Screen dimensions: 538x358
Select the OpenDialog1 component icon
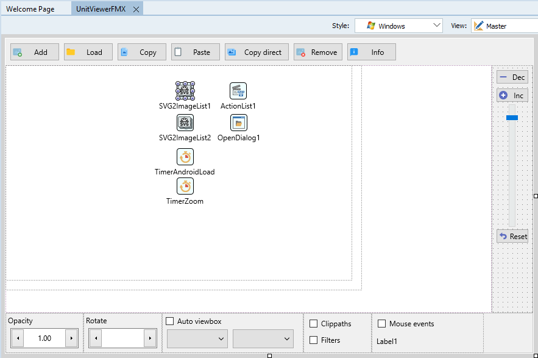click(x=238, y=123)
